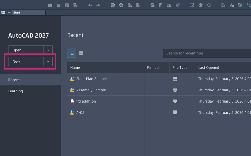Expand the New dropdown arrow
This screenshot has width=251, height=156.
pos(48,61)
